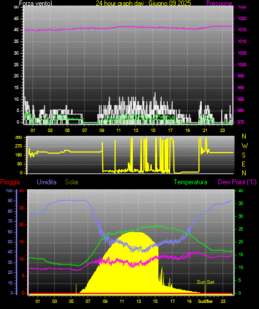Screen dimensions: 259x309
Task: Click the blue 'Umidita' legend label
Action: (47, 182)
